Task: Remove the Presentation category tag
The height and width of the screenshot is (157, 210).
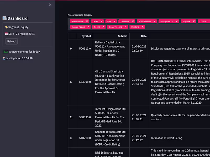Action: pyautogui.click(x=87, y=21)
